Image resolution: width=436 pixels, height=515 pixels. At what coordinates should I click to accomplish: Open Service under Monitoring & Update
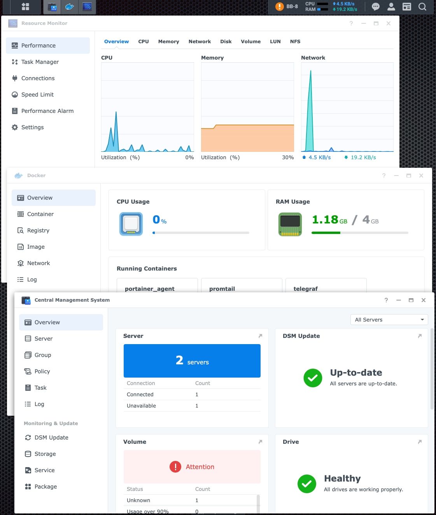61,470
